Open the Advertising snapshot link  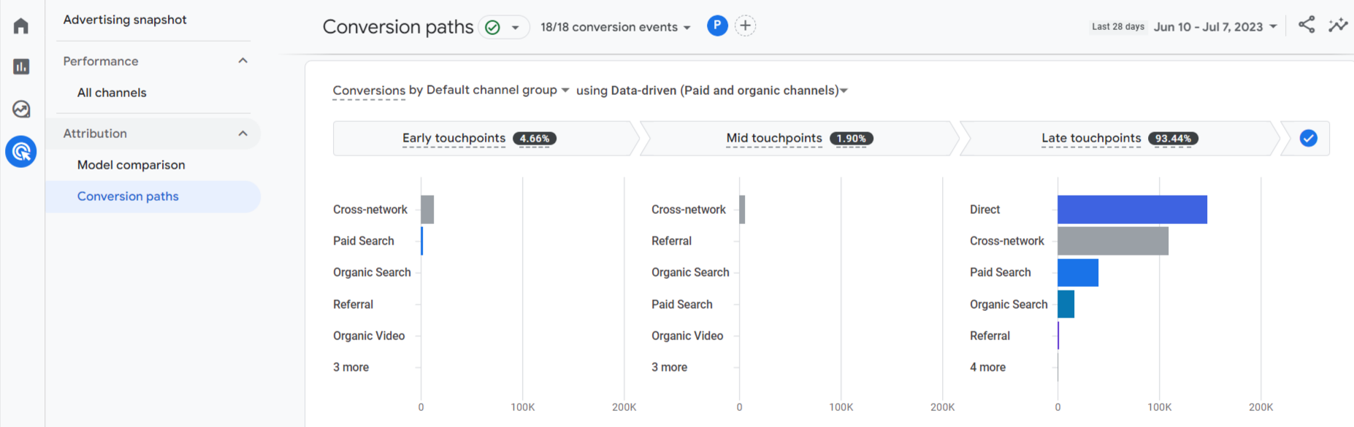click(x=125, y=20)
